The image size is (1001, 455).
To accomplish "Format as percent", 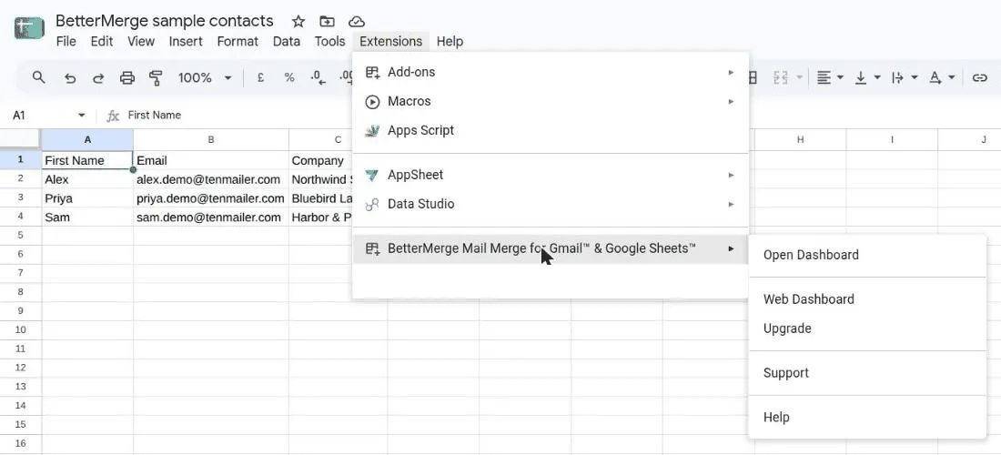I will coord(289,78).
